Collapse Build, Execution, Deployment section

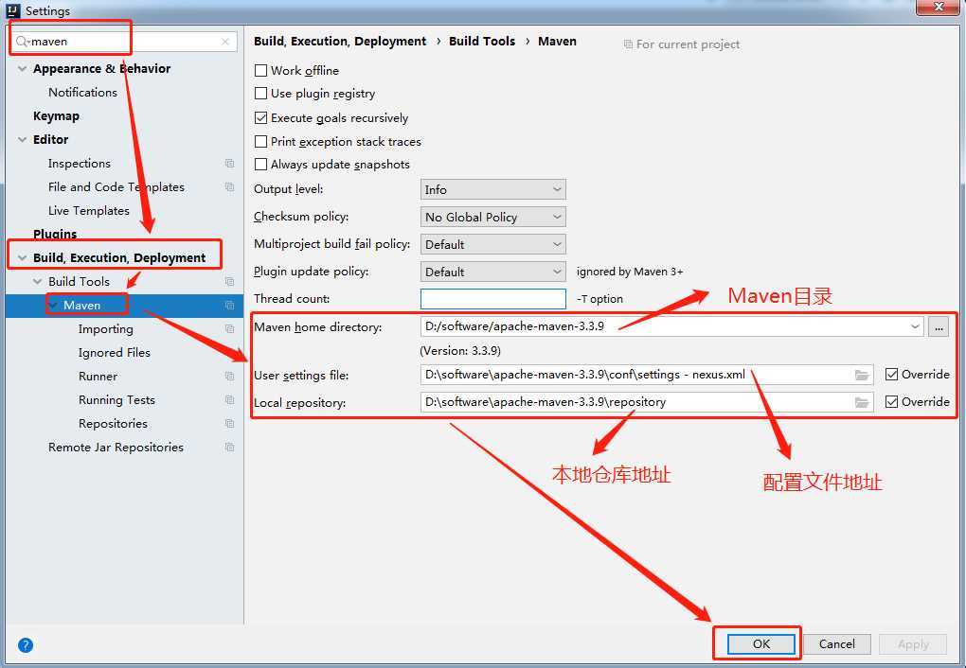pos(22,257)
